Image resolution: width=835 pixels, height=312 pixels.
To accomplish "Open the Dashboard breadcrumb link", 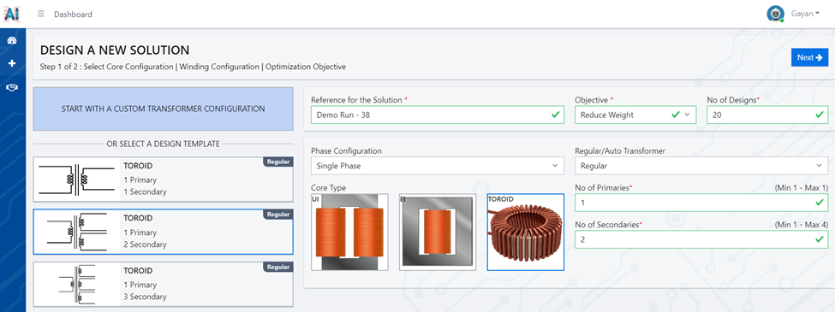I will [x=73, y=15].
